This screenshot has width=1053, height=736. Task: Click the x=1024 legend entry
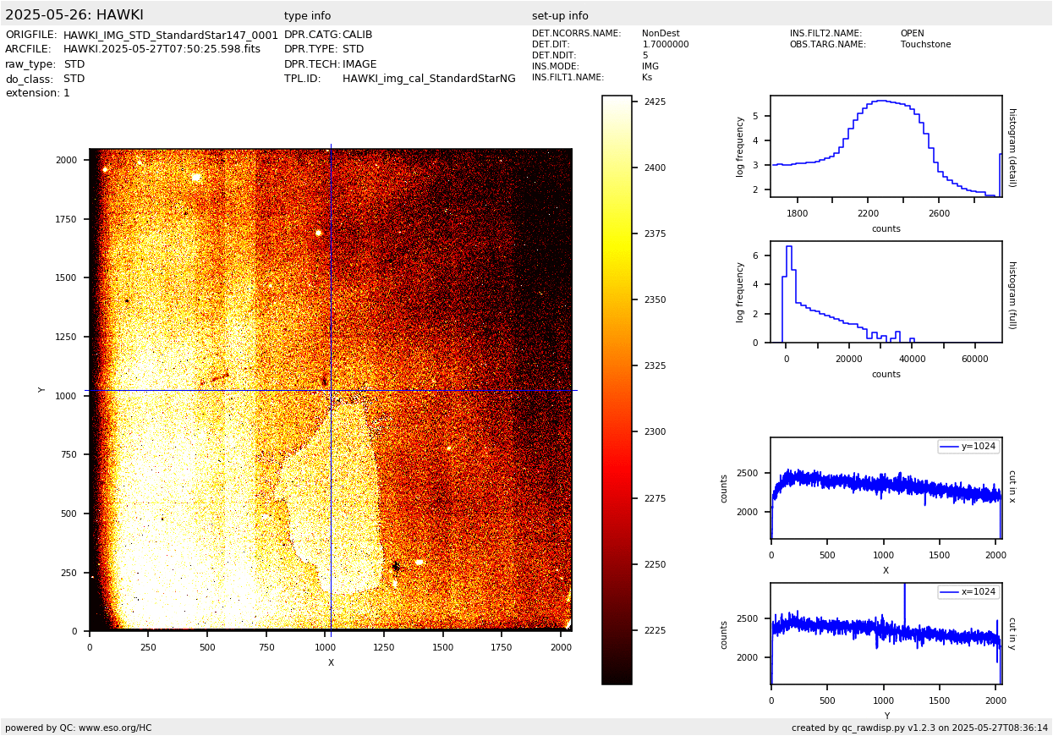(x=968, y=592)
